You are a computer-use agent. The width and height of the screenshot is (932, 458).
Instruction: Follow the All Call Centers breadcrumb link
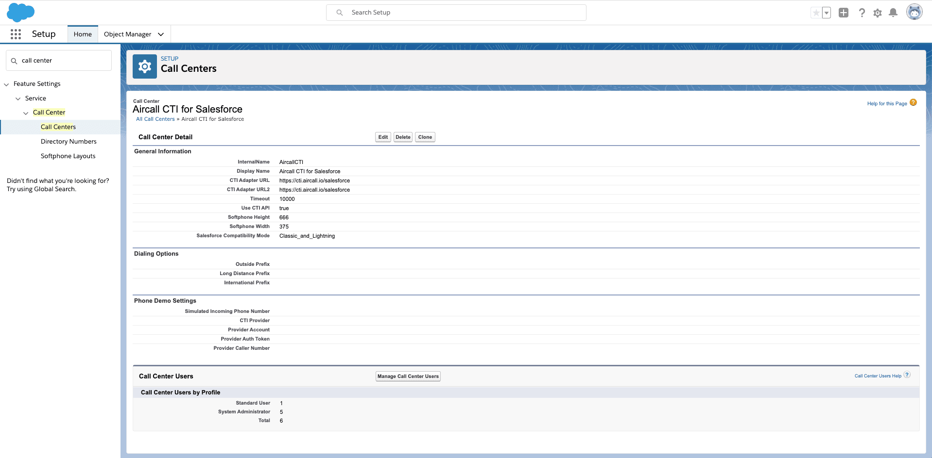point(155,119)
